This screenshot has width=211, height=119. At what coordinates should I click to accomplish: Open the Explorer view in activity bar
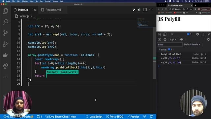click(5, 11)
